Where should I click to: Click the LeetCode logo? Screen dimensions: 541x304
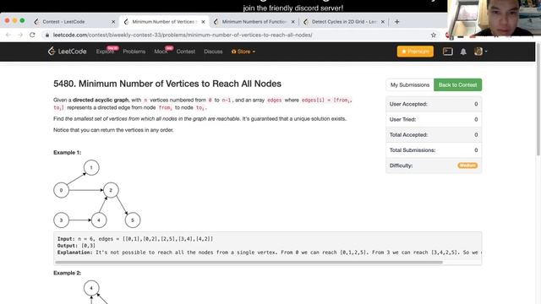point(67,52)
